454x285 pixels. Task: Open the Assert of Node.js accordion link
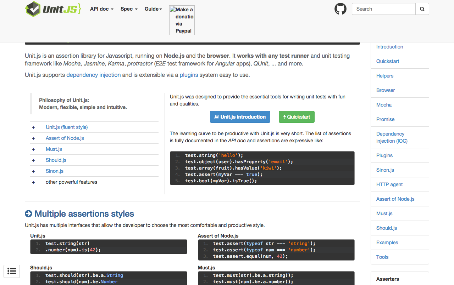point(65,138)
